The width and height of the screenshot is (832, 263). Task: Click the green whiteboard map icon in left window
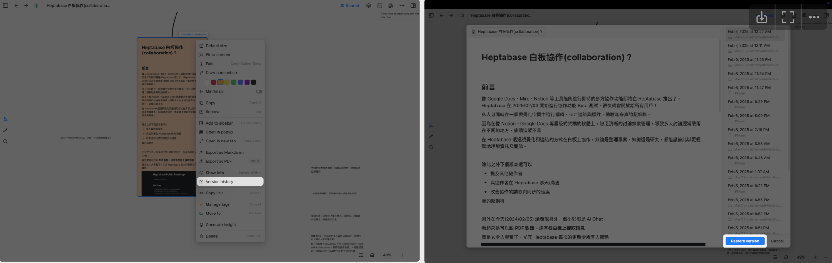pyautogui.click(x=37, y=6)
